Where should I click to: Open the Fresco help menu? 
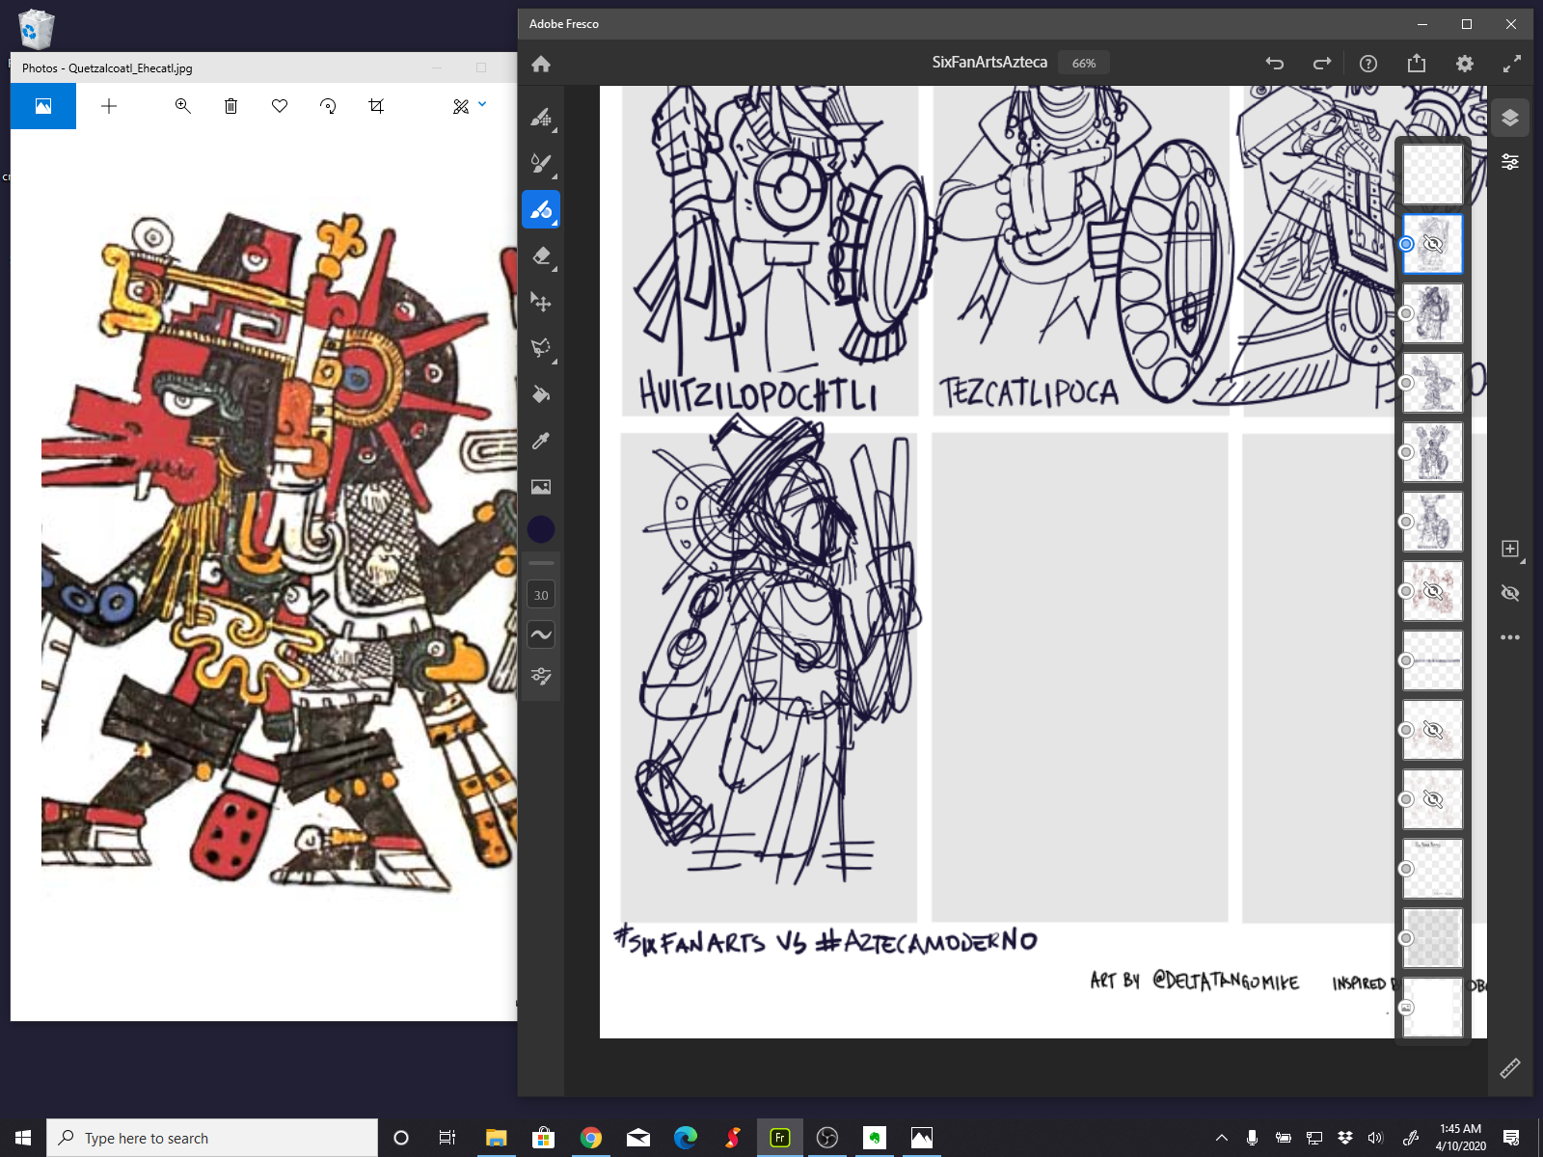pyautogui.click(x=1368, y=64)
